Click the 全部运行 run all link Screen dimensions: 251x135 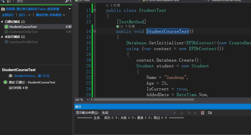[x=8, y=15]
